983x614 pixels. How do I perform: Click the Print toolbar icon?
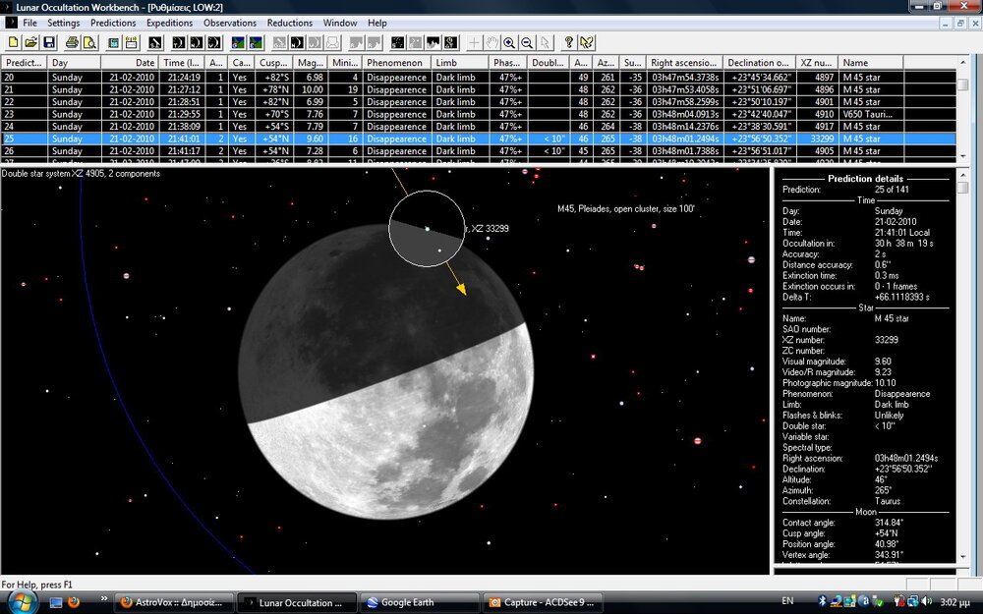pos(72,43)
